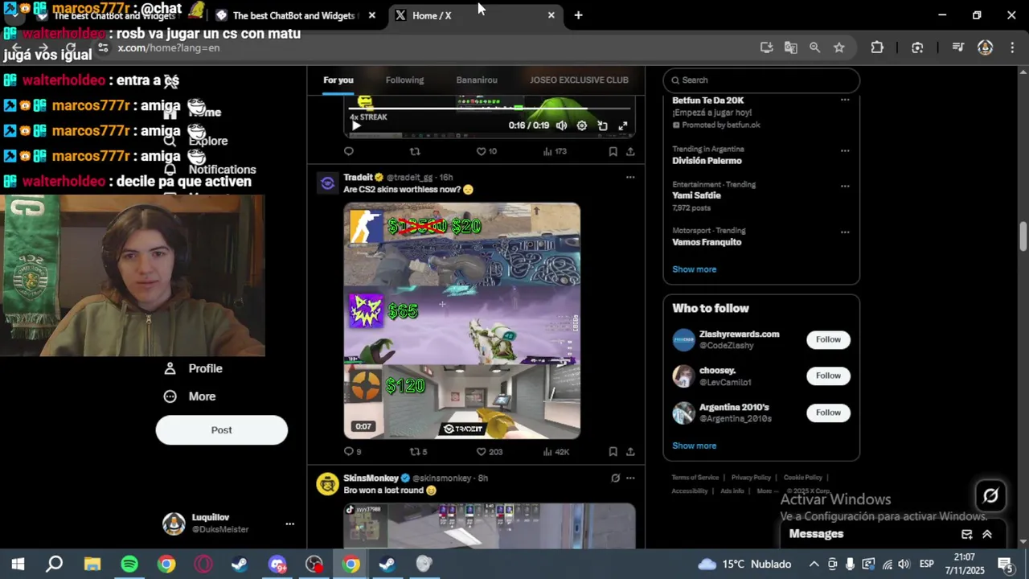This screenshot has width=1029, height=579.
Task: Bookmark the top video post
Action: point(613,151)
